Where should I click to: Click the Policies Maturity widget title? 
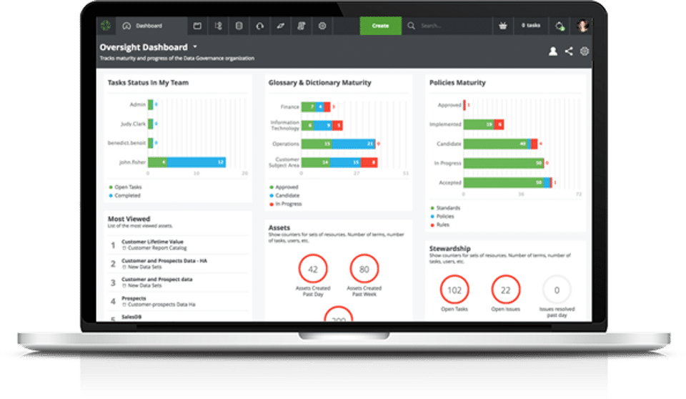pos(457,82)
